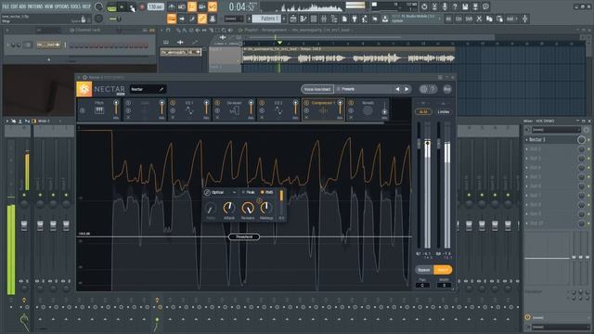Click the Release knob in compressor
The width and height of the screenshot is (594, 334).
[x=248, y=208]
